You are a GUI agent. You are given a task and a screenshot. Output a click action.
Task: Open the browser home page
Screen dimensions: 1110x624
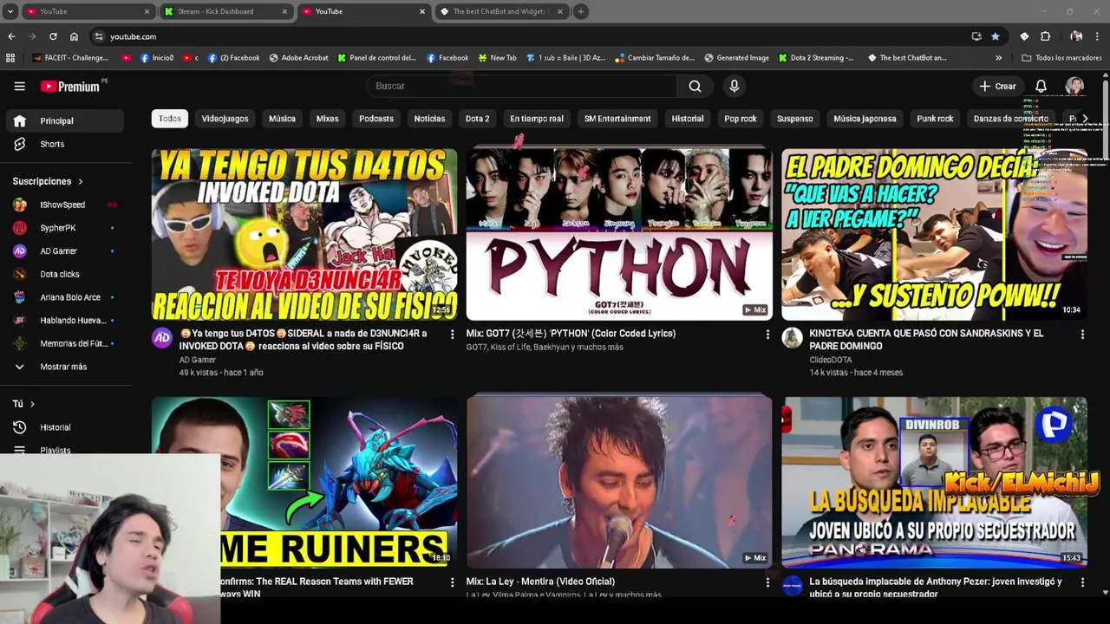(74, 36)
